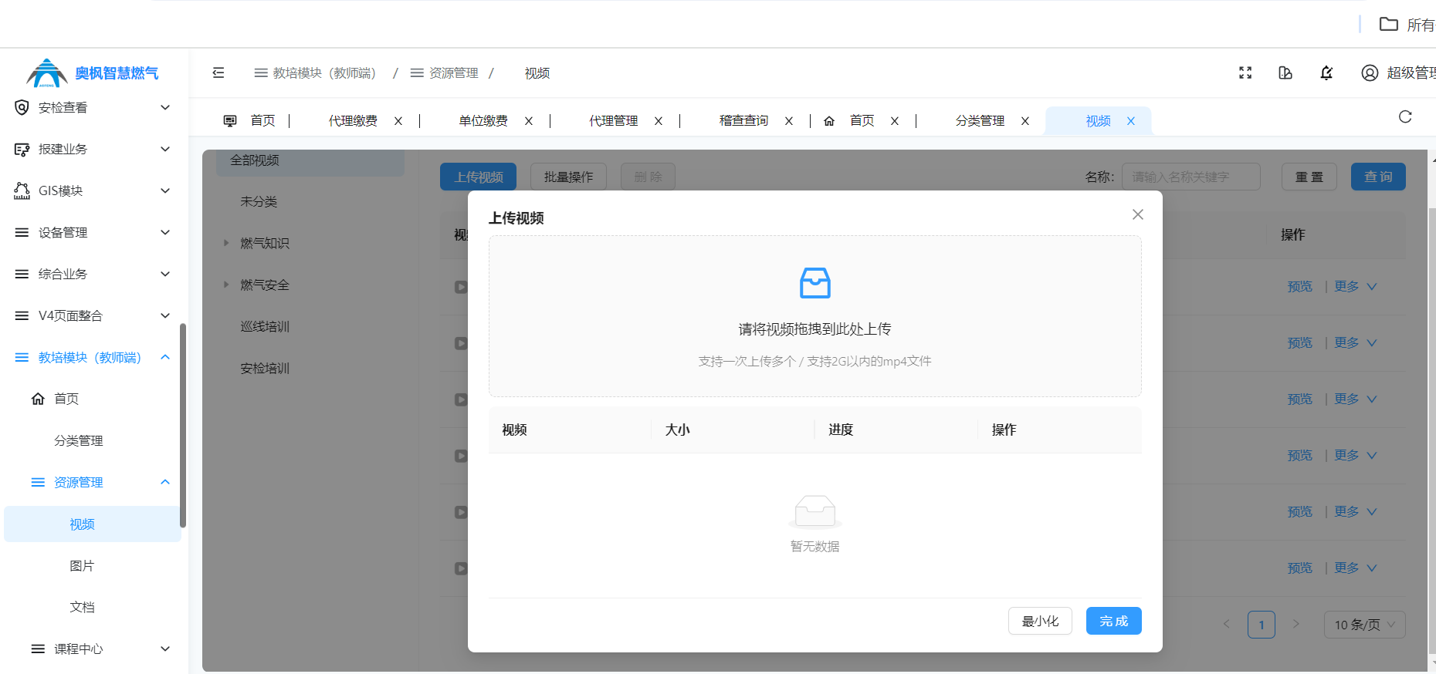Open the theme/layout settings icon in header

coord(1285,72)
